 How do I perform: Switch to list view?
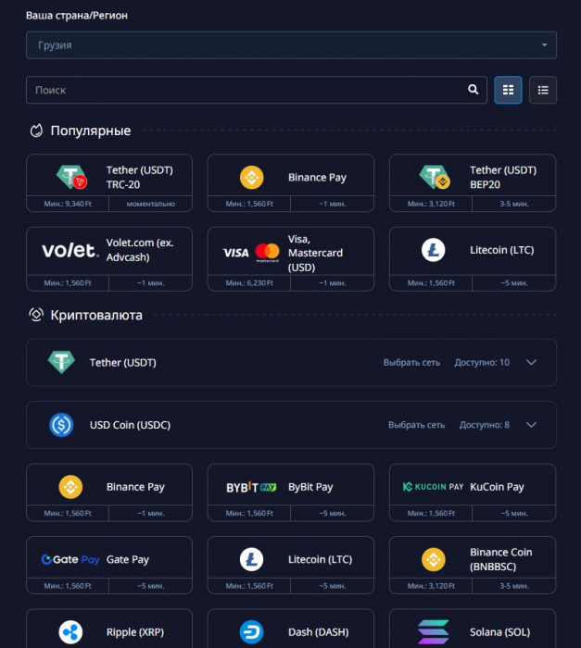click(542, 90)
